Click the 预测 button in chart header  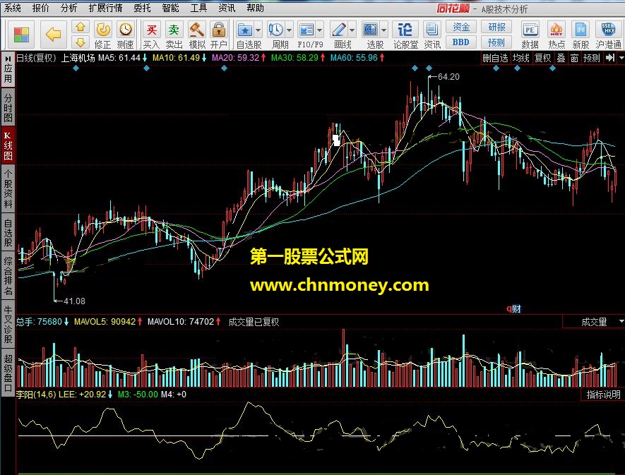[x=592, y=58]
